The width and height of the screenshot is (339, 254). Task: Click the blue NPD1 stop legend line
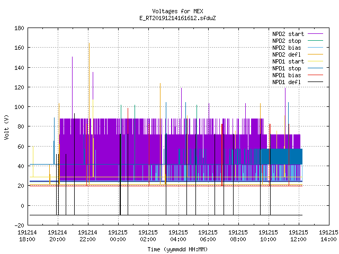click(315, 68)
